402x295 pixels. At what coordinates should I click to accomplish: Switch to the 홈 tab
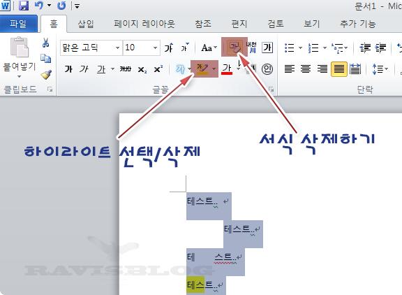54,24
